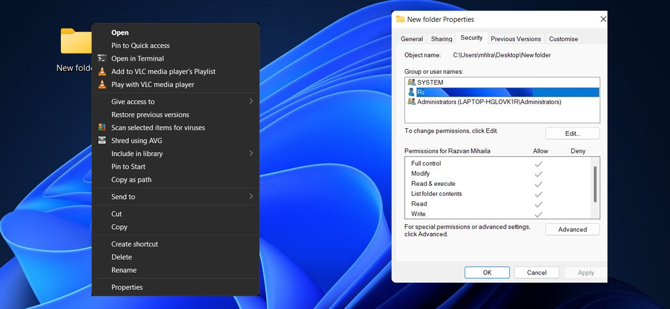Viewport: 670px width, 309px height.
Task: Choose Properties from the context menu
Action: click(127, 287)
